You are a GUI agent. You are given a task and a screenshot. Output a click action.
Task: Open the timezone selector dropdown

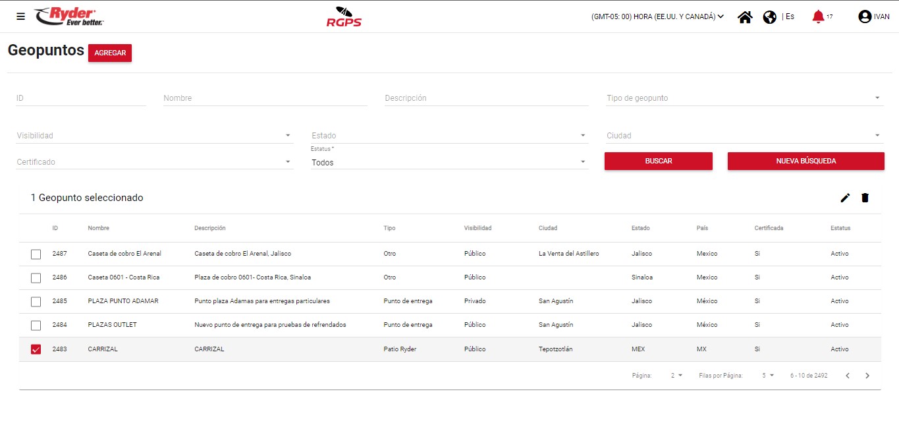pos(657,17)
